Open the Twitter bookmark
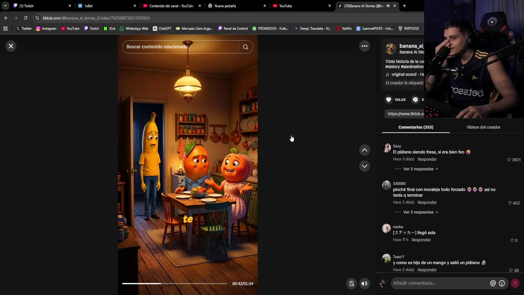 [x=23, y=29]
